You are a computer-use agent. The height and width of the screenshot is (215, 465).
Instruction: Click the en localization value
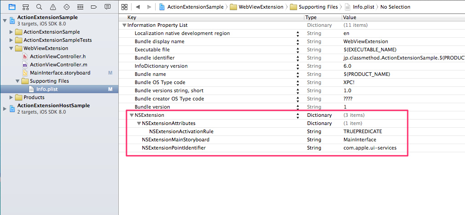click(x=346, y=34)
